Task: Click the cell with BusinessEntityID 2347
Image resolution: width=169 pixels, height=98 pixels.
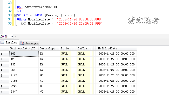Action: (x=24, y=92)
